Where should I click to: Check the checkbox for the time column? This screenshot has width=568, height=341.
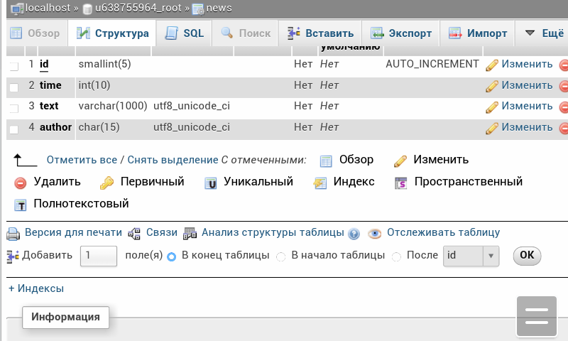pyautogui.click(x=14, y=87)
